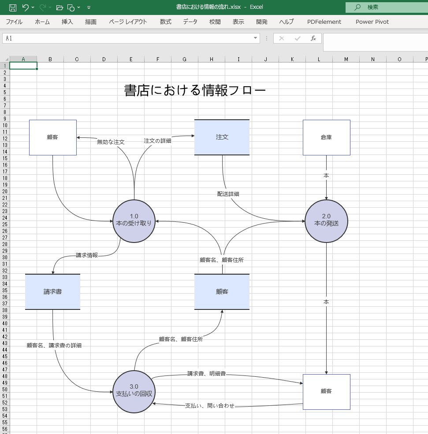Screen dimensions: 428x434
Task: Select the 描画 ribbon tab
Action: click(91, 22)
